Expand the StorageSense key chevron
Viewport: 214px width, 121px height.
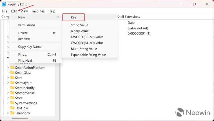point(8,93)
